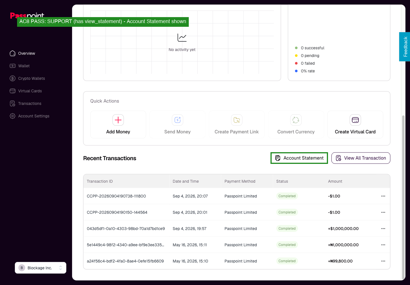The height and width of the screenshot is (285, 410).
Task: Navigate to Virtual Cards page
Action: (x=30, y=91)
